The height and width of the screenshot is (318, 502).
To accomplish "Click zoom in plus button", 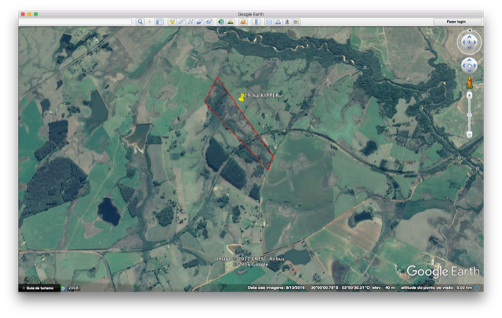I will (x=469, y=95).
